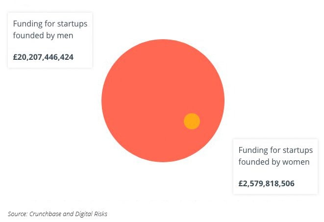
Task: Click the small orange women's funding circle
Action: (x=192, y=121)
